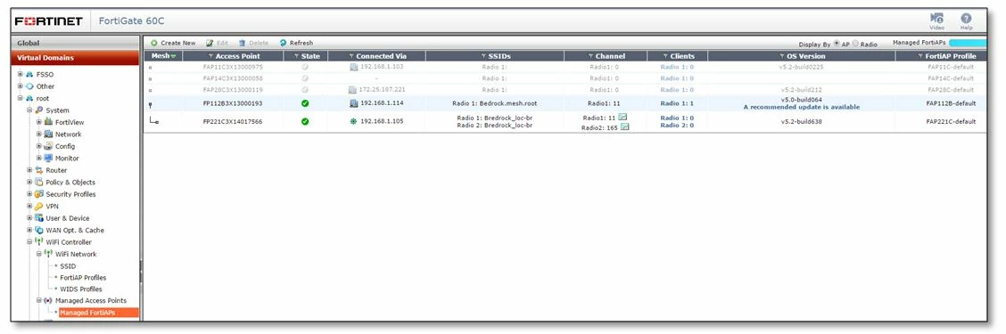Click the green mesh icon beside 192.168.1.105
Screen dimensions: 1006x334
coord(353,121)
